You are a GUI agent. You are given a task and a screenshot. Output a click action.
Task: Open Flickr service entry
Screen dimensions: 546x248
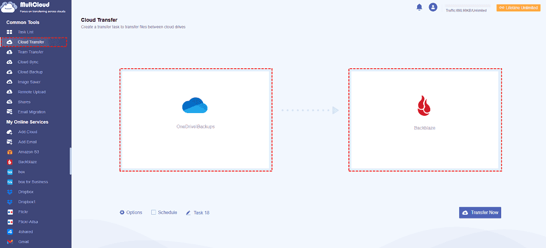click(23, 212)
